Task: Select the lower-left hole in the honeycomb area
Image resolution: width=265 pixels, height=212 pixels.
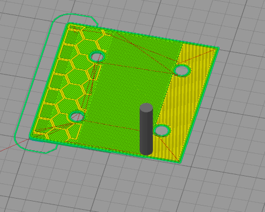Action: 77,116
